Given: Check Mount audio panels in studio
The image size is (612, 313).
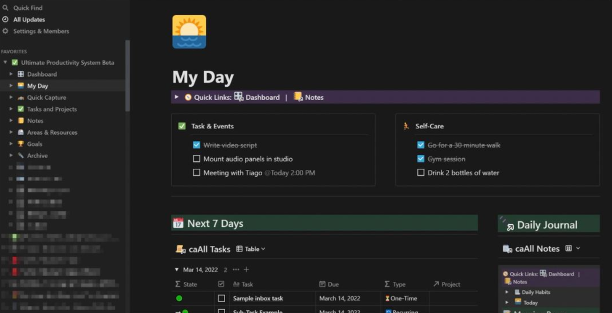Looking at the screenshot, I should pyautogui.click(x=197, y=159).
